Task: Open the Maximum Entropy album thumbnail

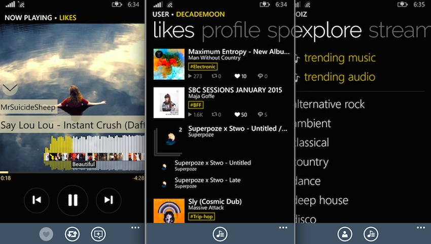Action: [x=169, y=64]
